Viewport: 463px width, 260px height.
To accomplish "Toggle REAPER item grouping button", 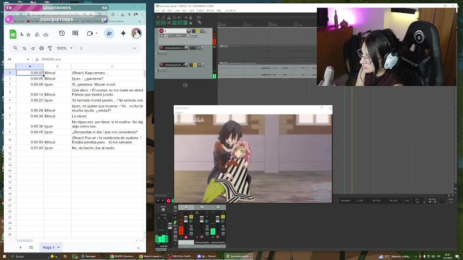I will pos(163,23).
